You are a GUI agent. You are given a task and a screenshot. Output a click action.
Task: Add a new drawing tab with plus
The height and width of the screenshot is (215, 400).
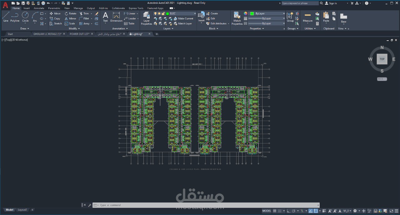[157, 34]
